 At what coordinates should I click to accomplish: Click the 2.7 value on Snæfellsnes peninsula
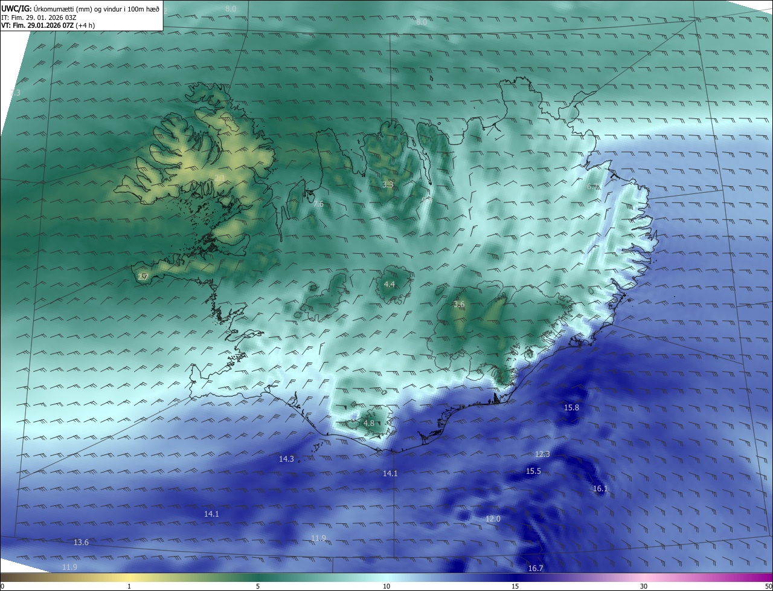(x=143, y=277)
